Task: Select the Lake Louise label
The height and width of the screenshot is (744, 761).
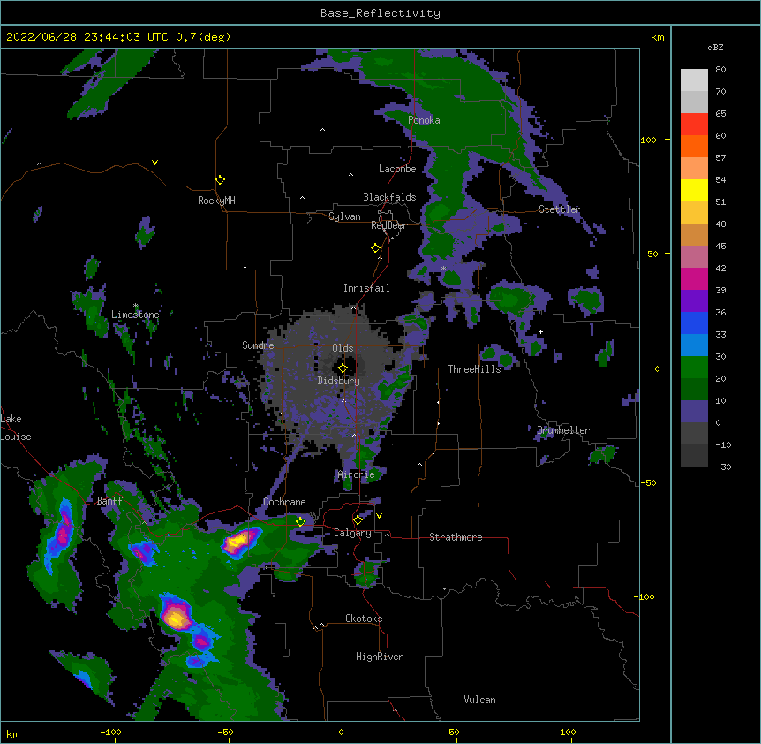Action: [x=16, y=428]
